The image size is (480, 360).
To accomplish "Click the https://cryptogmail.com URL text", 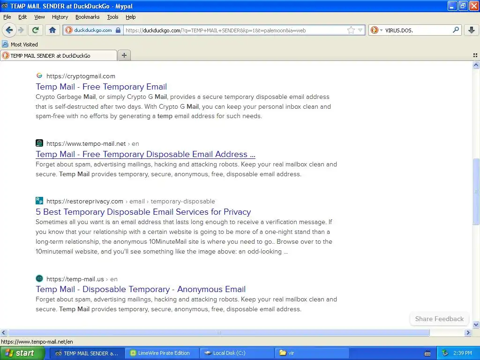I will [81, 76].
